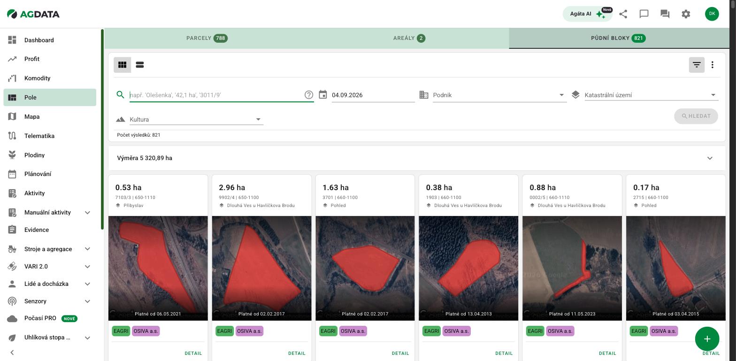Image resolution: width=736 pixels, height=361 pixels.
Task: Click the search field help icon
Action: pyautogui.click(x=309, y=95)
